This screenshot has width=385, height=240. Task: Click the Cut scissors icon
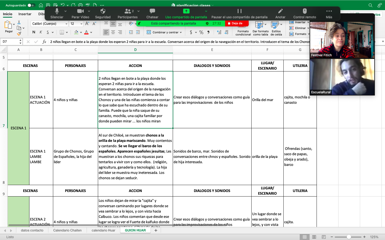point(19,22)
